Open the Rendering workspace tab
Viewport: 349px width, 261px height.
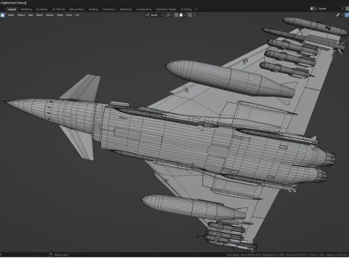[126, 9]
